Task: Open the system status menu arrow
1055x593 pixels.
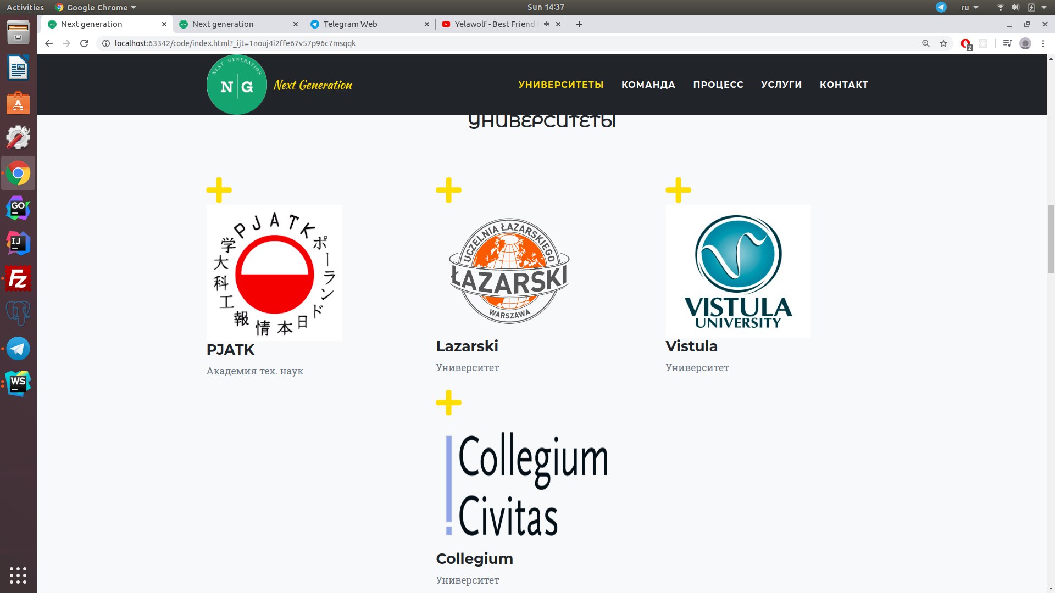Action: pyautogui.click(x=1044, y=7)
